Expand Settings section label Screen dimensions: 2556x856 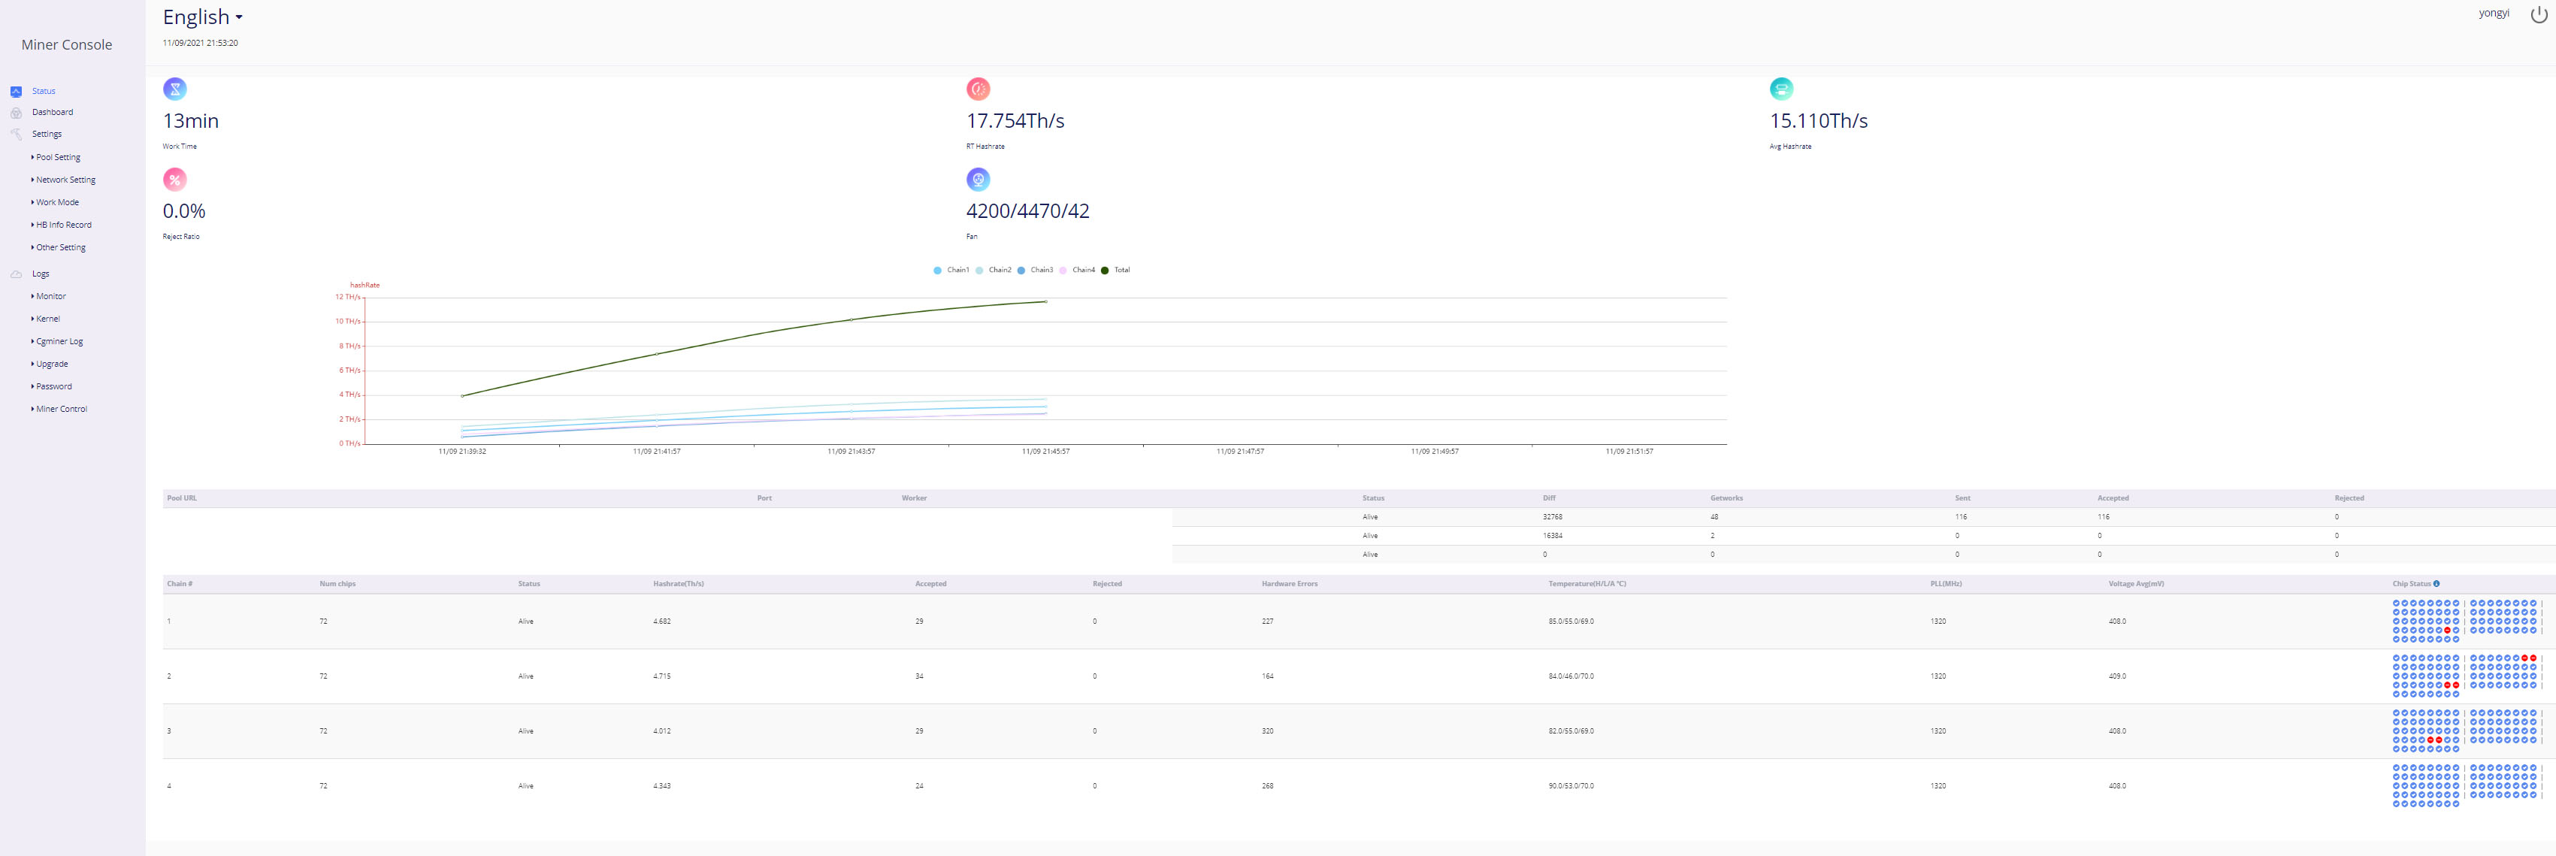coord(47,134)
